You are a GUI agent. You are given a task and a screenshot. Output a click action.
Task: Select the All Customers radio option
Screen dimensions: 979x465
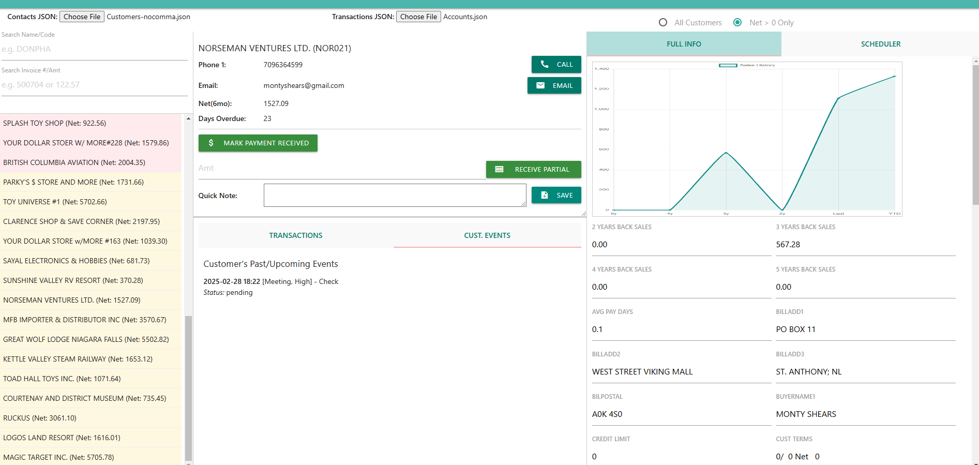pos(663,23)
